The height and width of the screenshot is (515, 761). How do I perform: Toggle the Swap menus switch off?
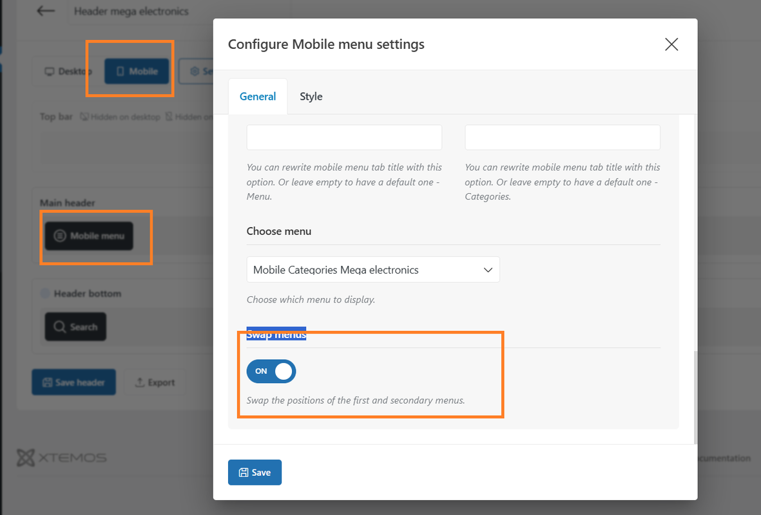pyautogui.click(x=271, y=371)
